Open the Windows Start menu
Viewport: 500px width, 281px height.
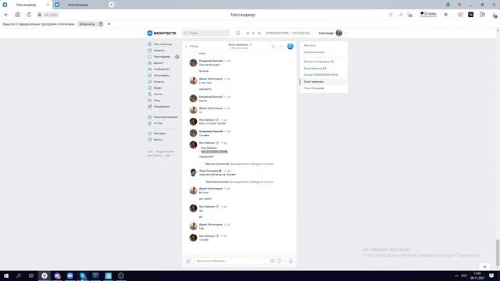[6, 276]
